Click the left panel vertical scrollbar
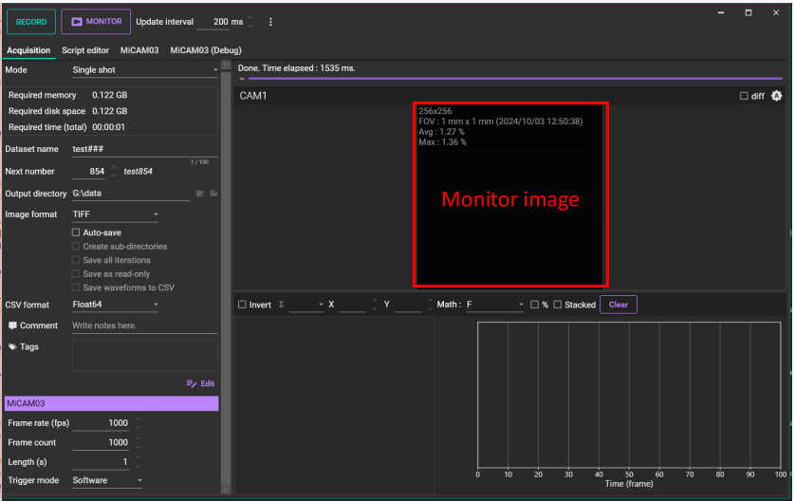 click(226, 276)
